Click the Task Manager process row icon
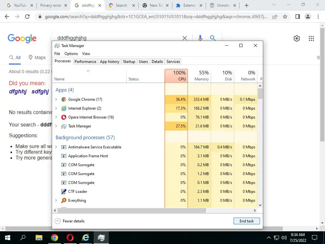This screenshot has height=244, width=325. pyautogui.click(x=63, y=126)
